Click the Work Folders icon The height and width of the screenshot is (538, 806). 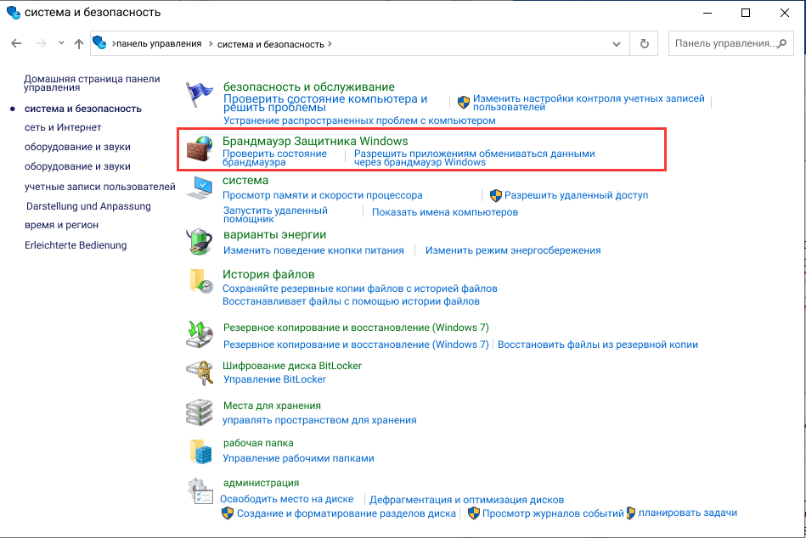point(200,451)
